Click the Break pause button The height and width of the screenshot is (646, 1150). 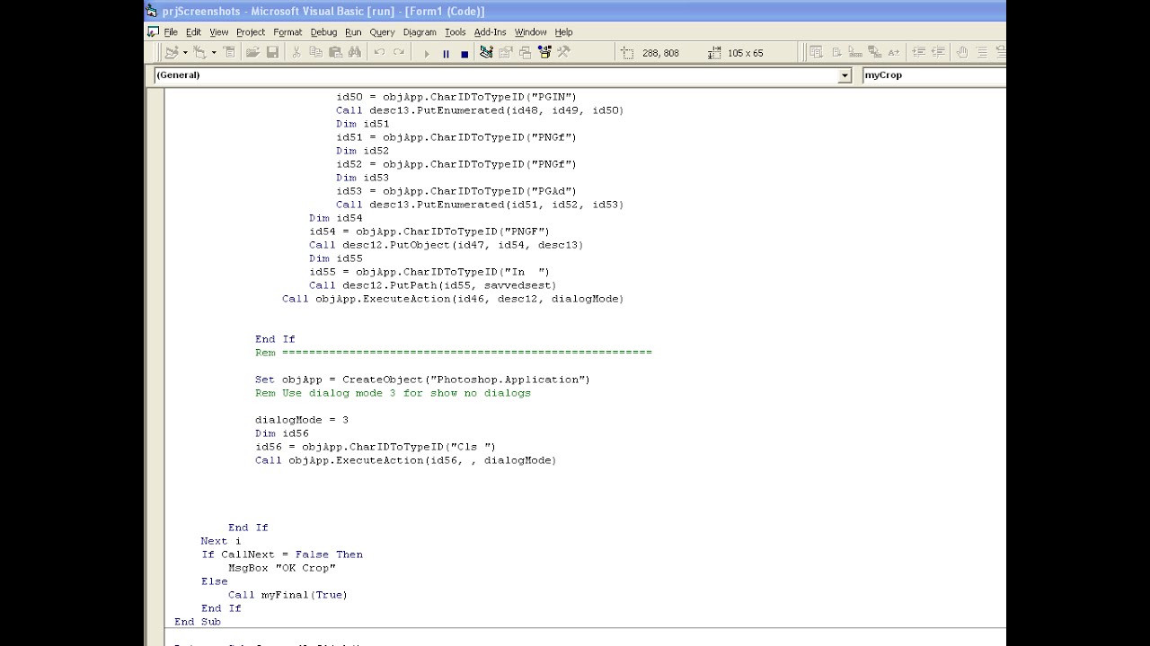click(446, 54)
